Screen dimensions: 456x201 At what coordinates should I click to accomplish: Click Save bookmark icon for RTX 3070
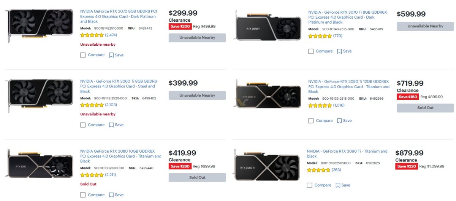tap(111, 55)
